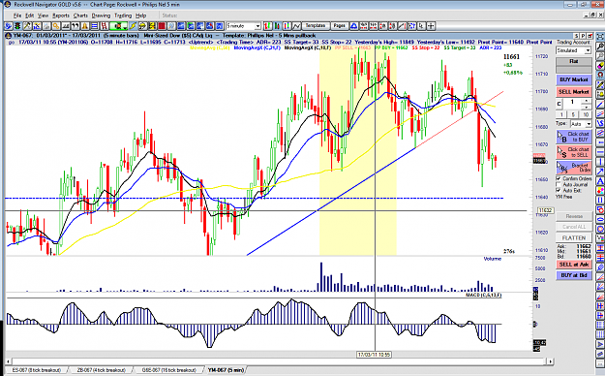
Task: Click the Templates button
Action: [316, 26]
